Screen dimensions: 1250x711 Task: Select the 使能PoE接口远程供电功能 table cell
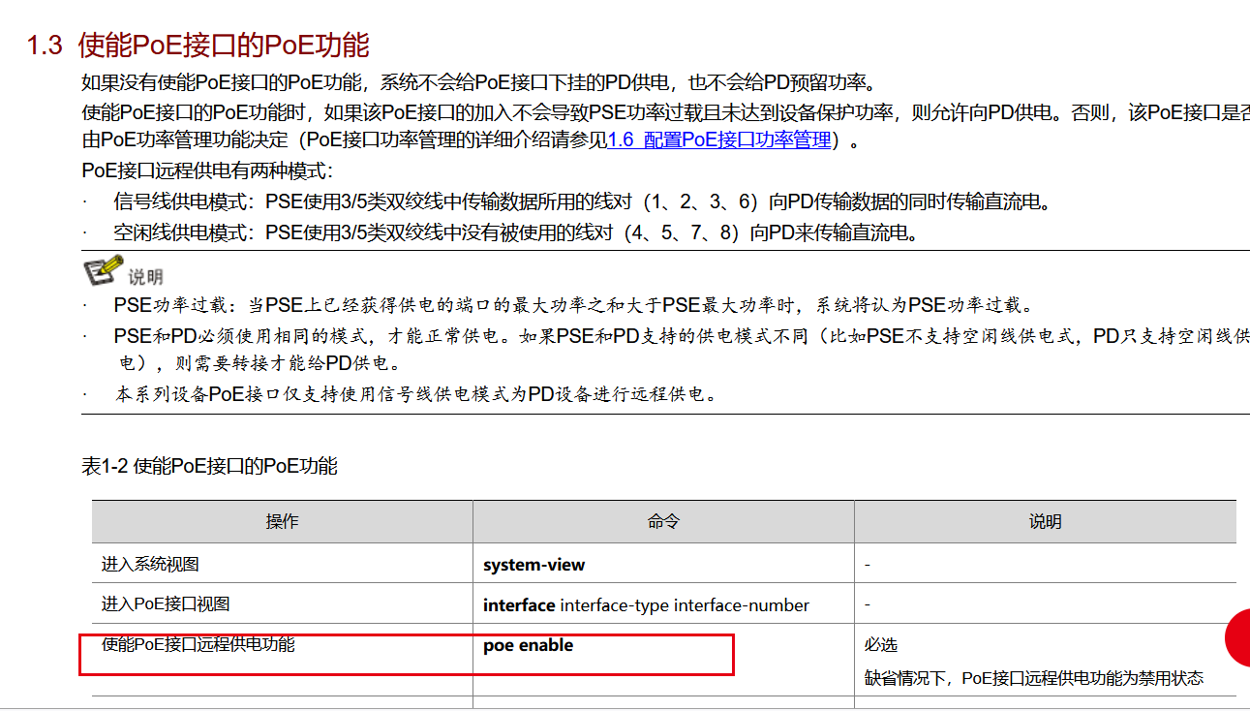tap(283, 661)
